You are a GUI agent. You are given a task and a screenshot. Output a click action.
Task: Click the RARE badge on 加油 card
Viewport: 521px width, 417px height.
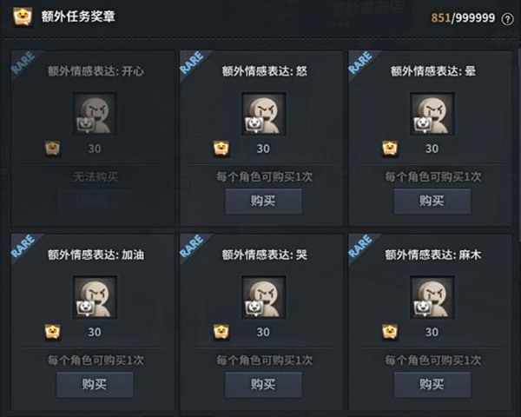point(24,247)
